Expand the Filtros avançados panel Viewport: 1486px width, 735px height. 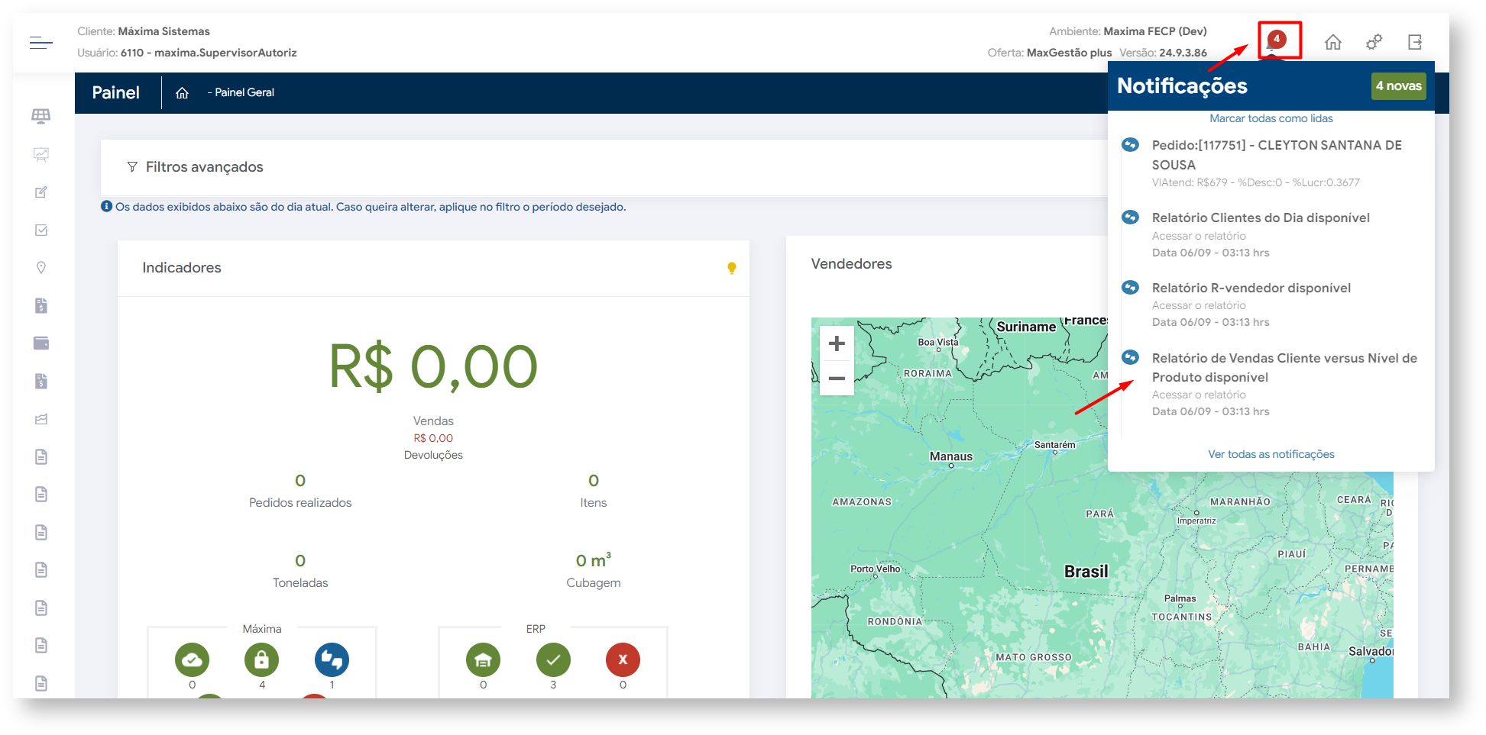point(204,167)
